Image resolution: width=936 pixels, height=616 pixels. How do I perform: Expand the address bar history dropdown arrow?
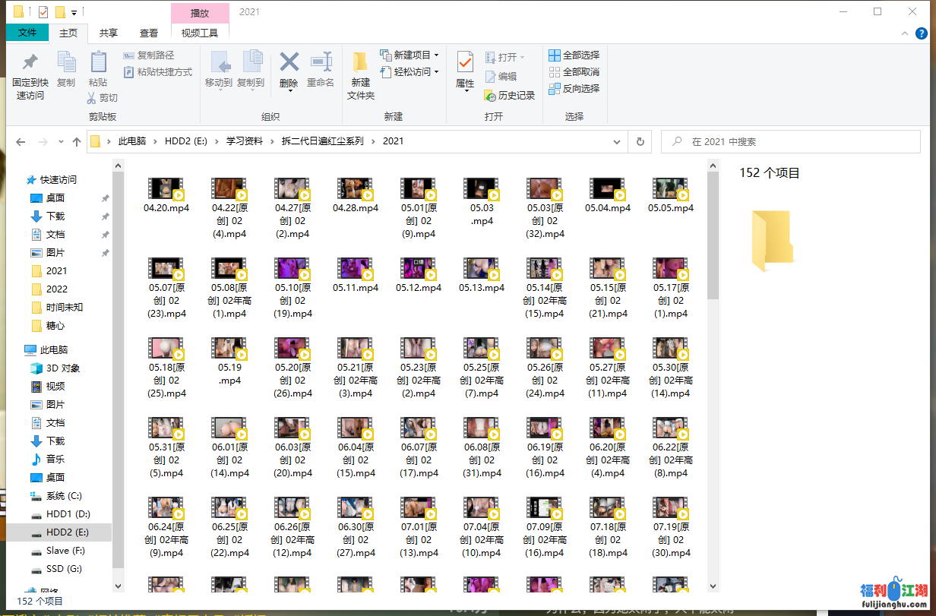pyautogui.click(x=621, y=141)
